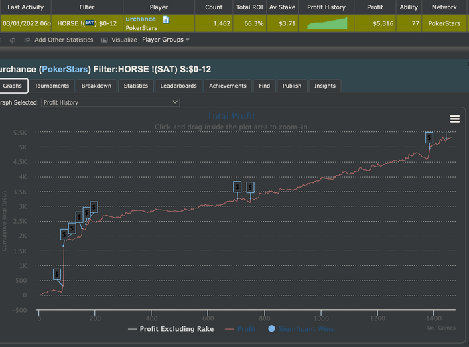The image size is (469, 347).
Task: Click the dollar marker near 500 profit
Action: tap(57, 274)
